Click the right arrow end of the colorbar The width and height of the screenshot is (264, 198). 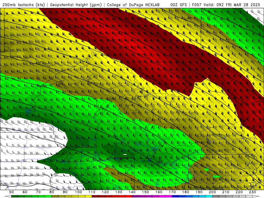coord(256,196)
